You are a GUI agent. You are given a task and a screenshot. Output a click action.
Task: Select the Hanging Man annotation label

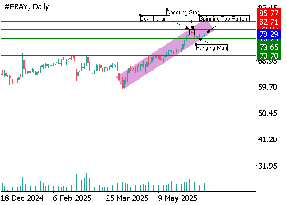coord(212,48)
